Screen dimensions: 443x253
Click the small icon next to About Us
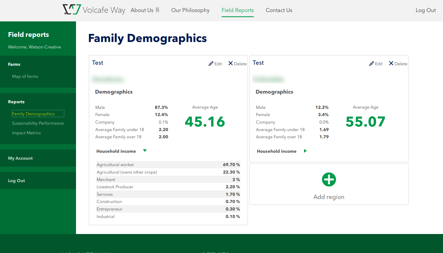[x=157, y=10]
